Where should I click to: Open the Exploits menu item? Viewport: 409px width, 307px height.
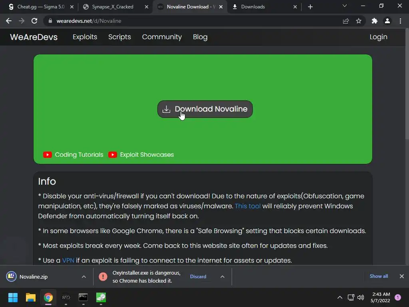(85, 37)
